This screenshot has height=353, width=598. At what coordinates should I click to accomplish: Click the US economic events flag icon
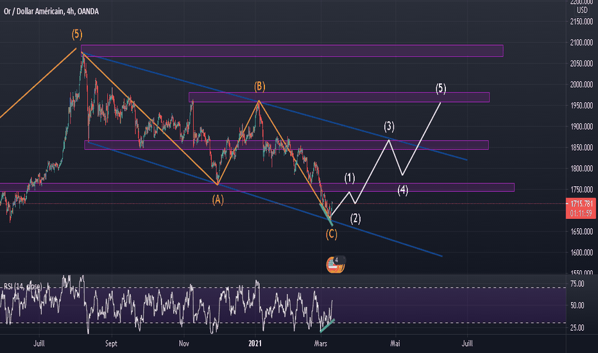[x=334, y=266]
